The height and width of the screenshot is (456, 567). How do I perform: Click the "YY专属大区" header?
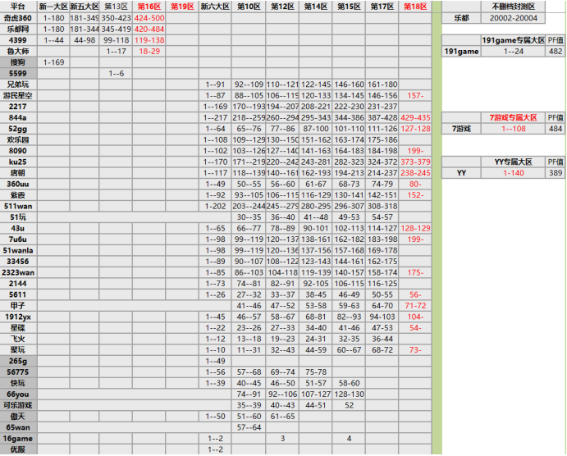click(513, 162)
